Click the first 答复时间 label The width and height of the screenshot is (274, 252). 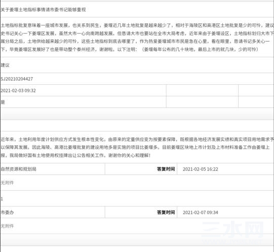tap(166, 169)
